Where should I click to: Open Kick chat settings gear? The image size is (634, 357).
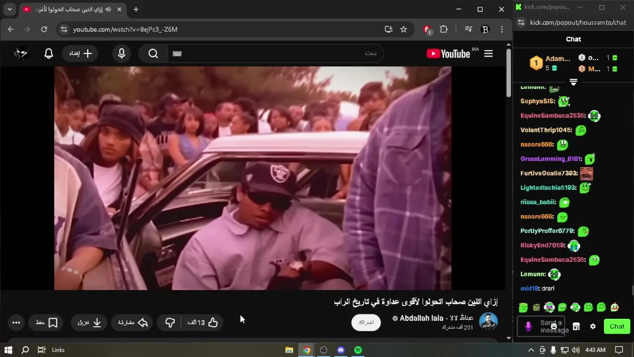click(x=593, y=326)
